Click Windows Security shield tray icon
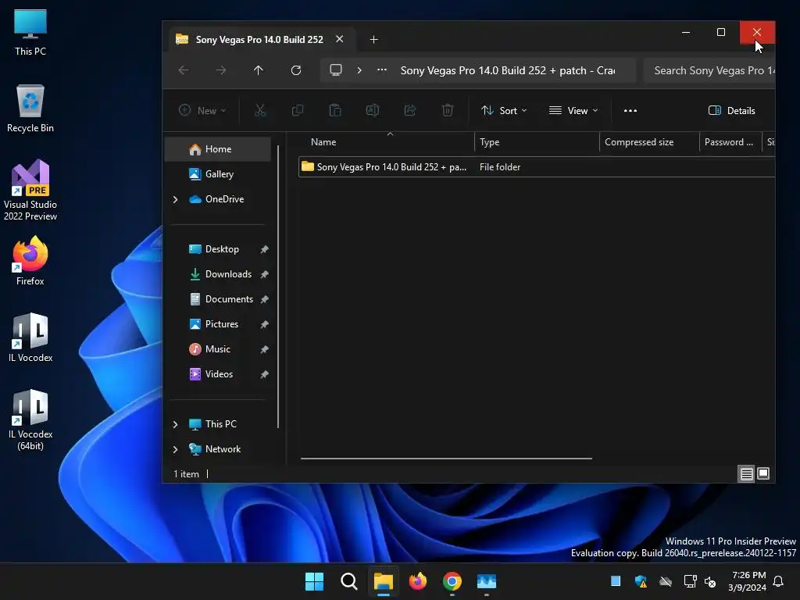Viewport: 800px width, 600px height. click(641, 581)
